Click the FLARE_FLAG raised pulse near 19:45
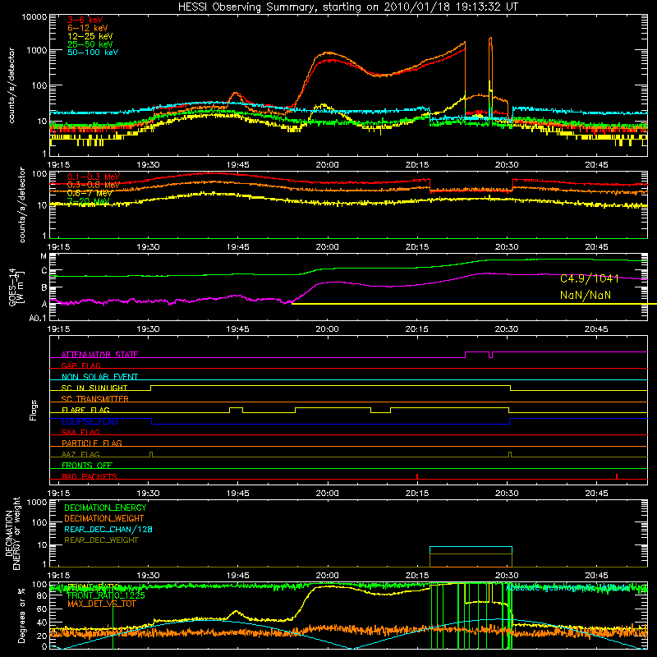 [x=236, y=410]
